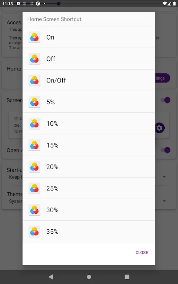Select the 10% shortcut entry
Viewport: 178px width, 284px height.
click(89, 124)
